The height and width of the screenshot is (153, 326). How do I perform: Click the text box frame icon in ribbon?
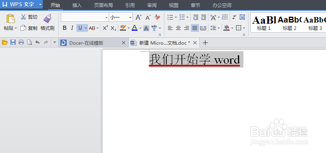[242, 17]
